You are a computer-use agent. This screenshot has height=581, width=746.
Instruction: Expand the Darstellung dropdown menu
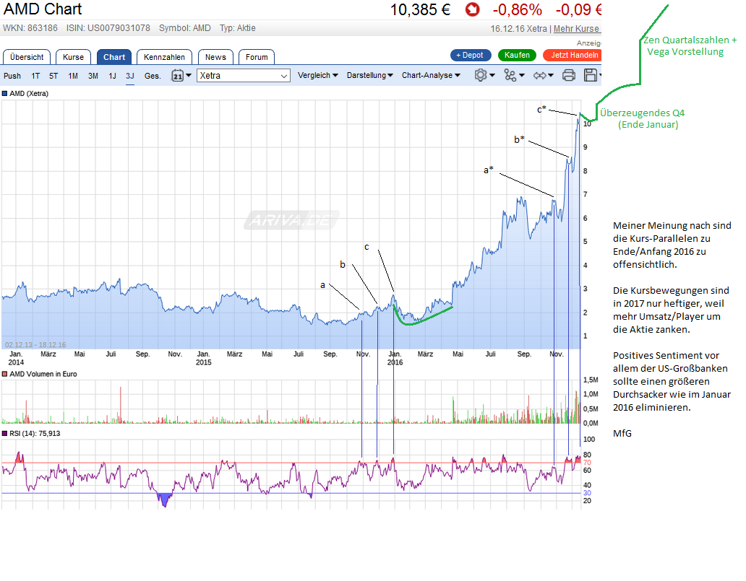click(369, 75)
